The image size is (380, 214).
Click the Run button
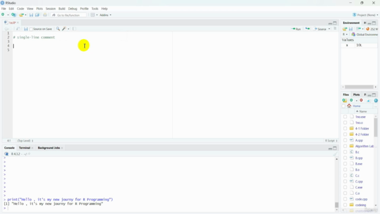(296, 29)
